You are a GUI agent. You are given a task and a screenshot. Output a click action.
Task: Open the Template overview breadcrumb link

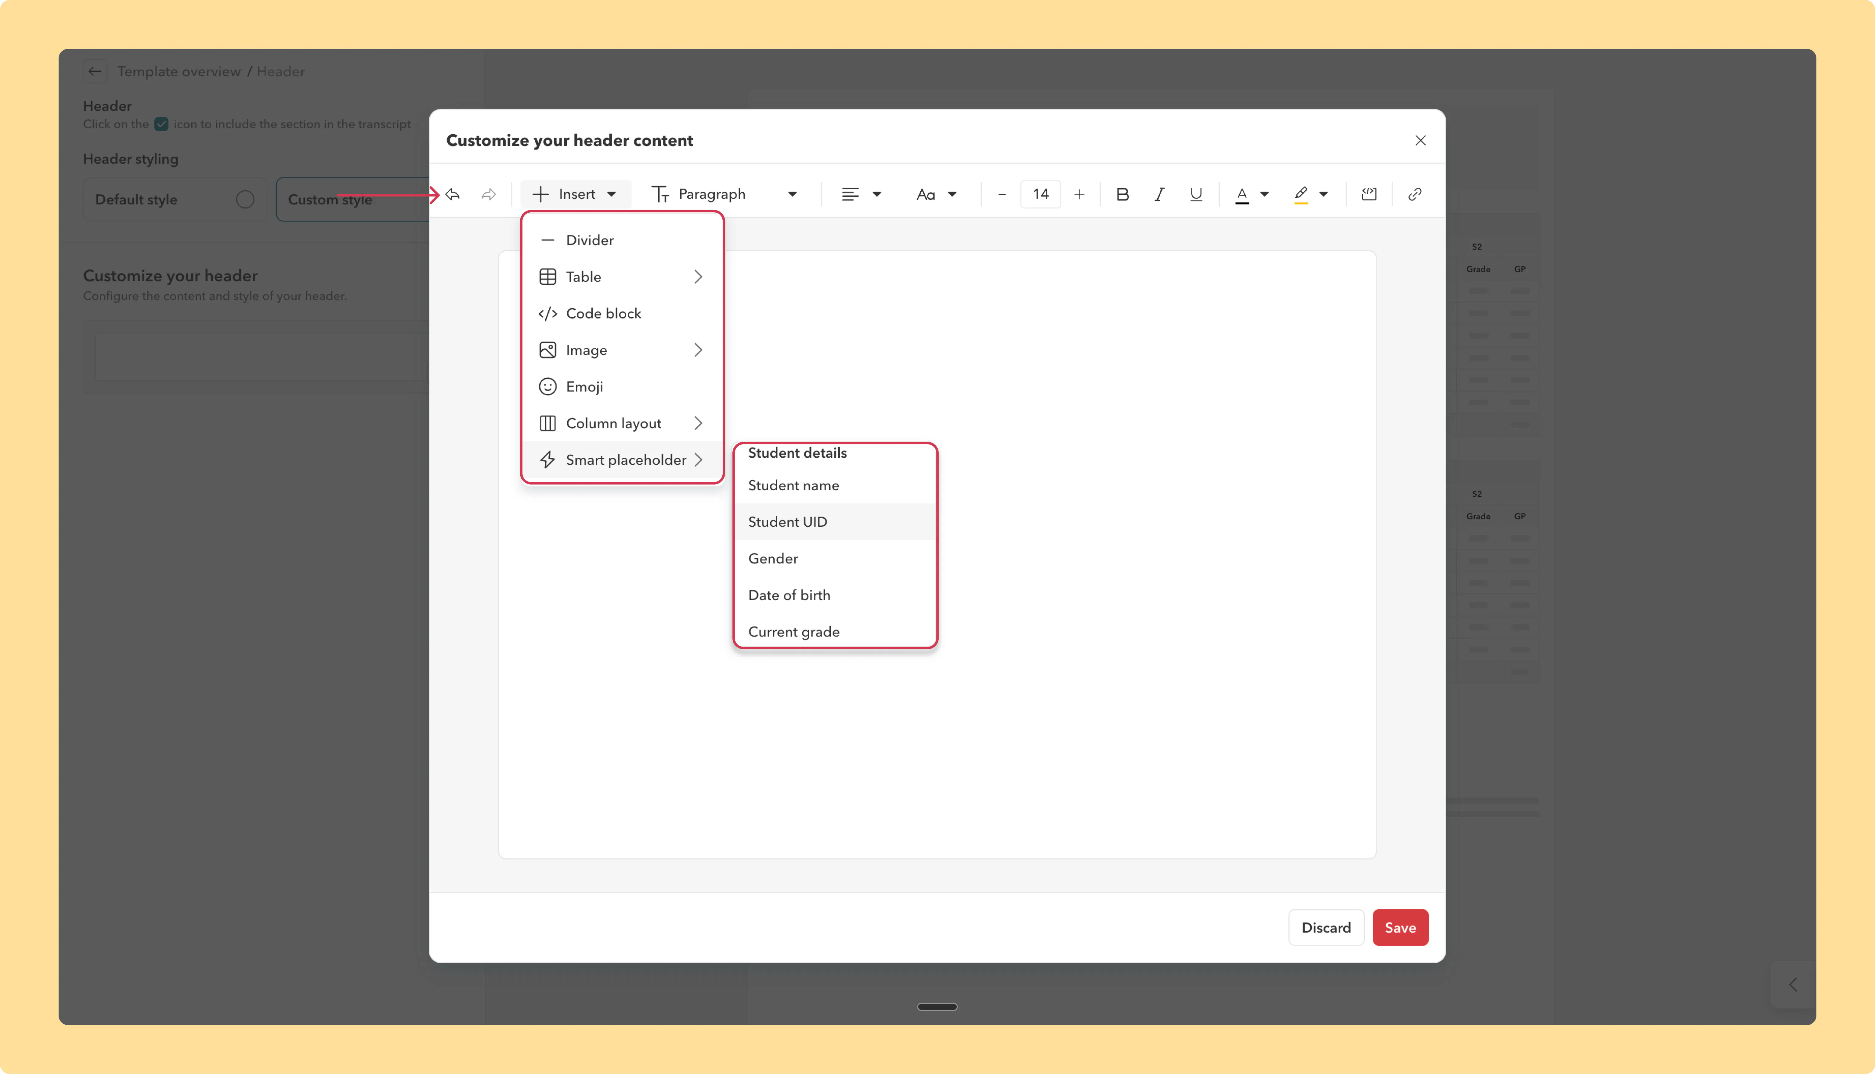tap(179, 72)
